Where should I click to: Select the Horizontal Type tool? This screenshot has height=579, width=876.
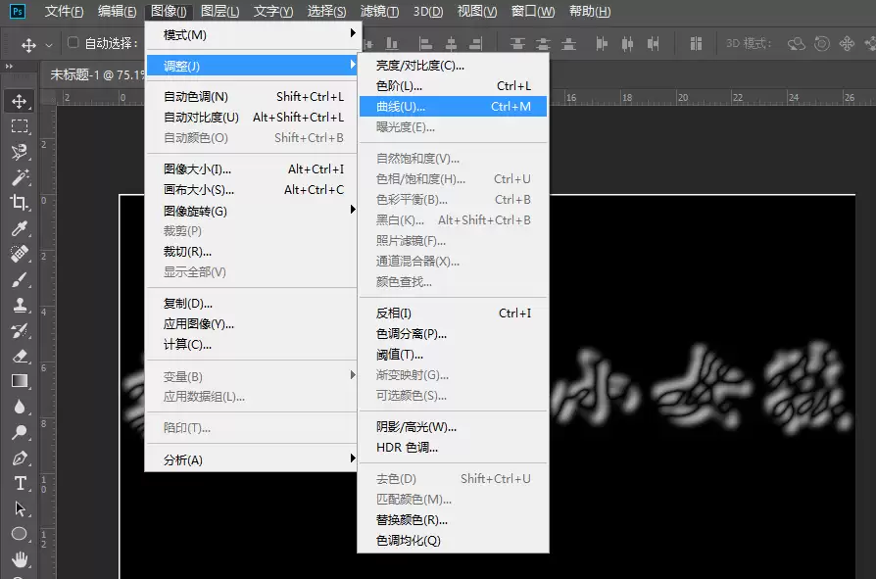coord(20,483)
